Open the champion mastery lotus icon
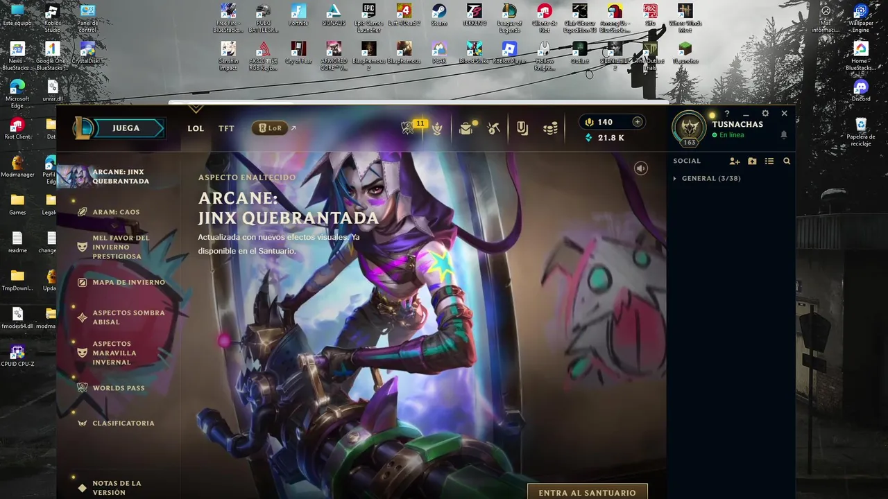Screen dimensions: 888x499 pyautogui.click(x=437, y=129)
